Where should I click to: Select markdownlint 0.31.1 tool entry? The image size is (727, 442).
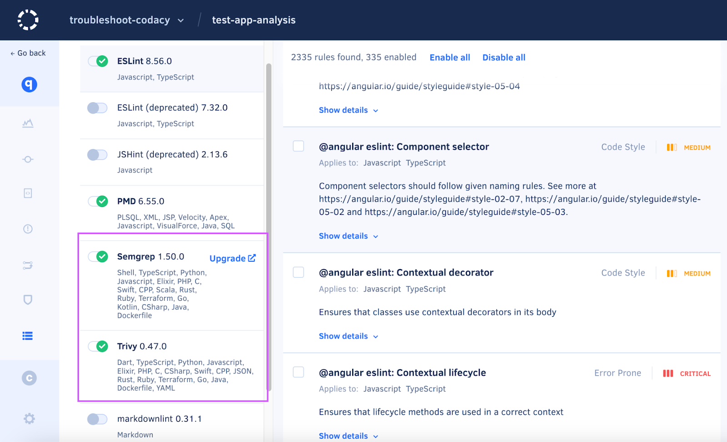click(172, 423)
